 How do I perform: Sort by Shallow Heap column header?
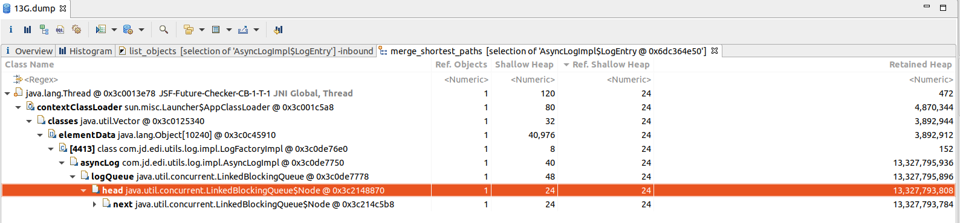click(524, 64)
